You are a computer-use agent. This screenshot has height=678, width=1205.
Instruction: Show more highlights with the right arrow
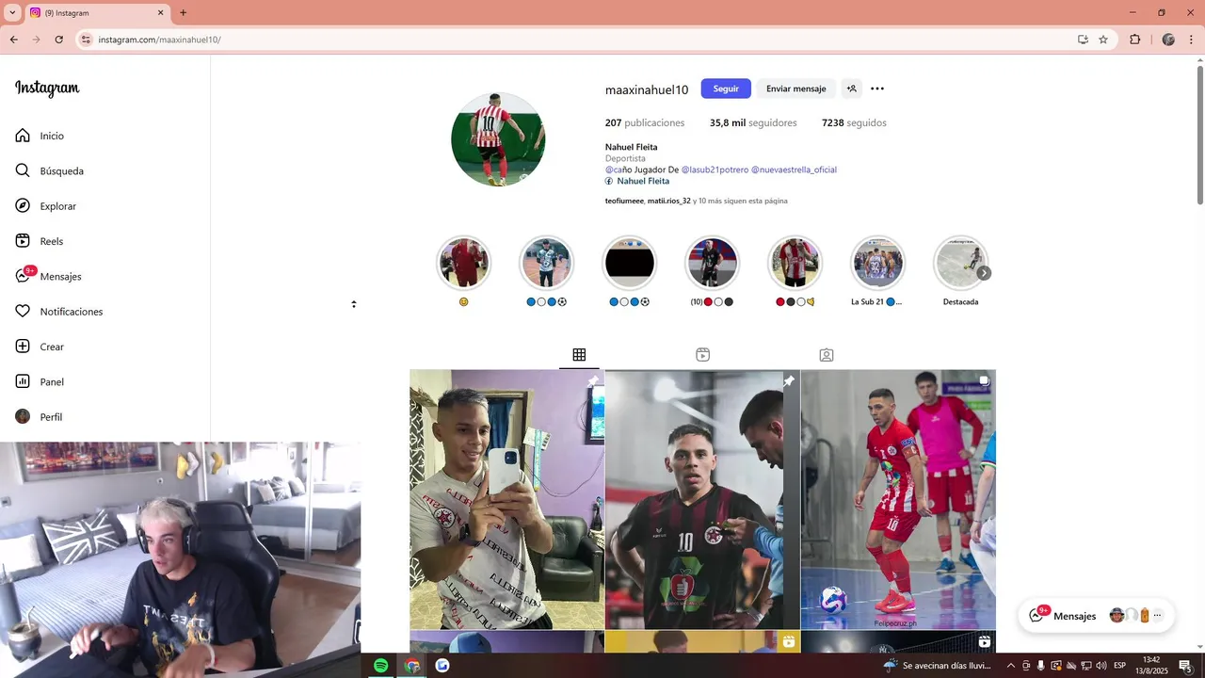pos(984,273)
